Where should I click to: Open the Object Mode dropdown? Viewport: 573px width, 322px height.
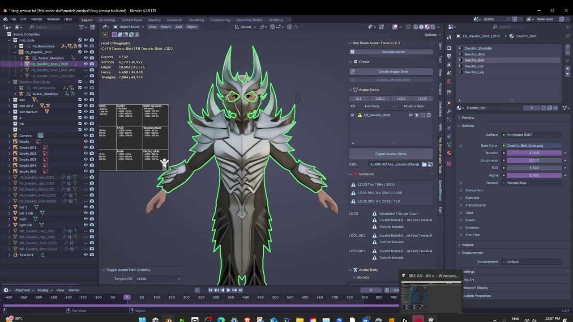pos(129,27)
